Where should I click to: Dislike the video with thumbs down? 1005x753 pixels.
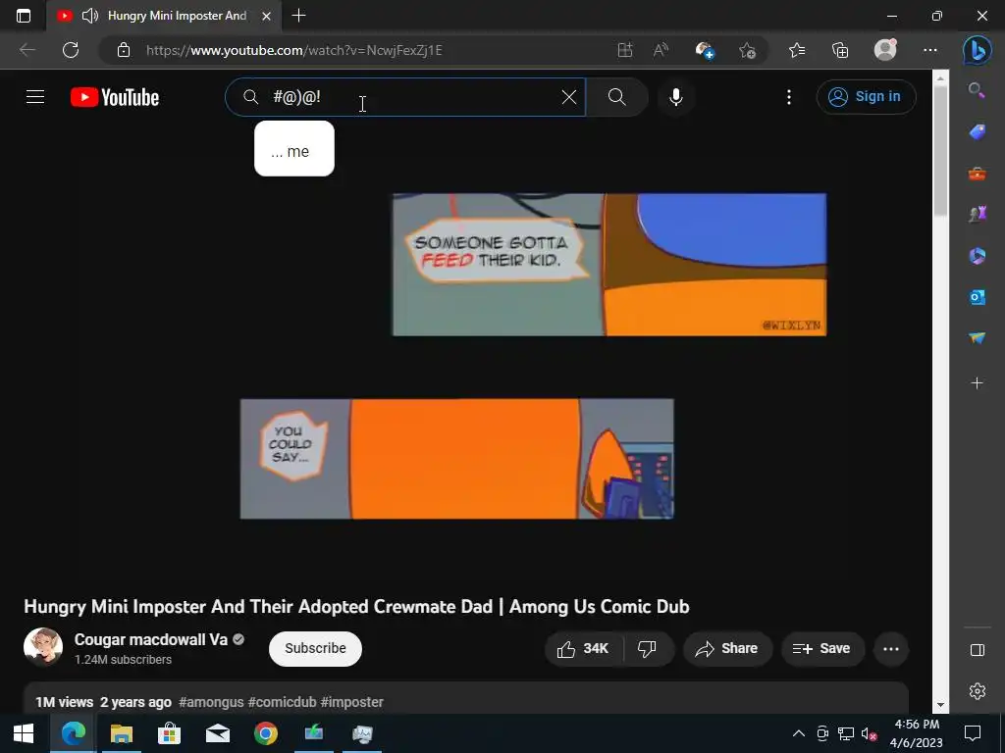(x=648, y=649)
